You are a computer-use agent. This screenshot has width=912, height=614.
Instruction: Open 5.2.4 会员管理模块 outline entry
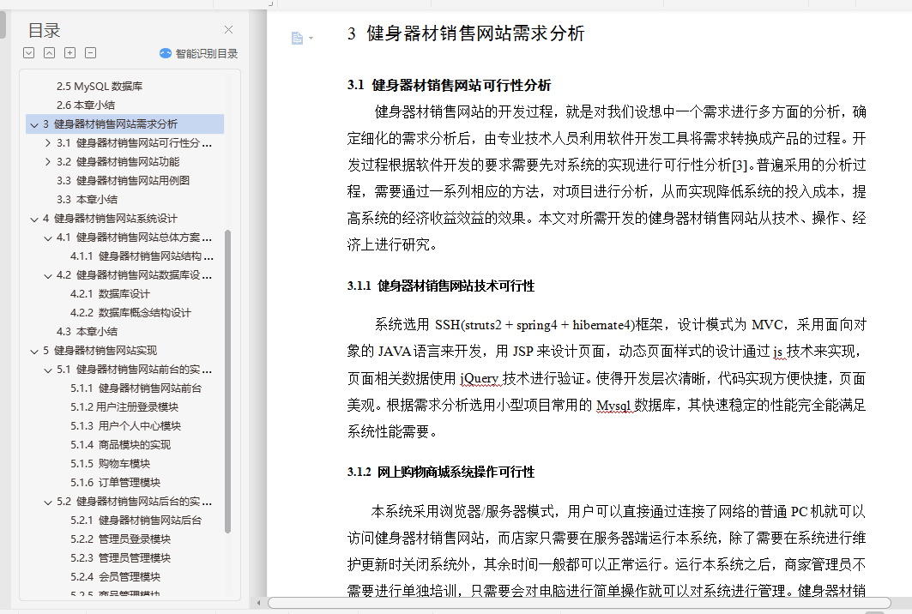click(x=115, y=577)
